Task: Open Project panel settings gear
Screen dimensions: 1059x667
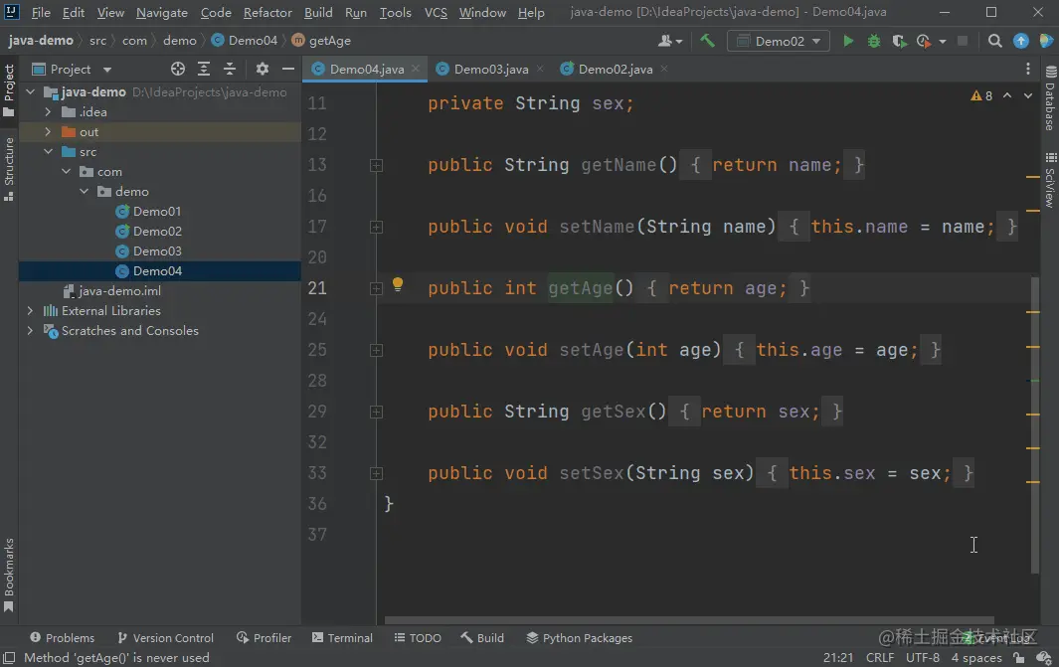Action: [263, 69]
